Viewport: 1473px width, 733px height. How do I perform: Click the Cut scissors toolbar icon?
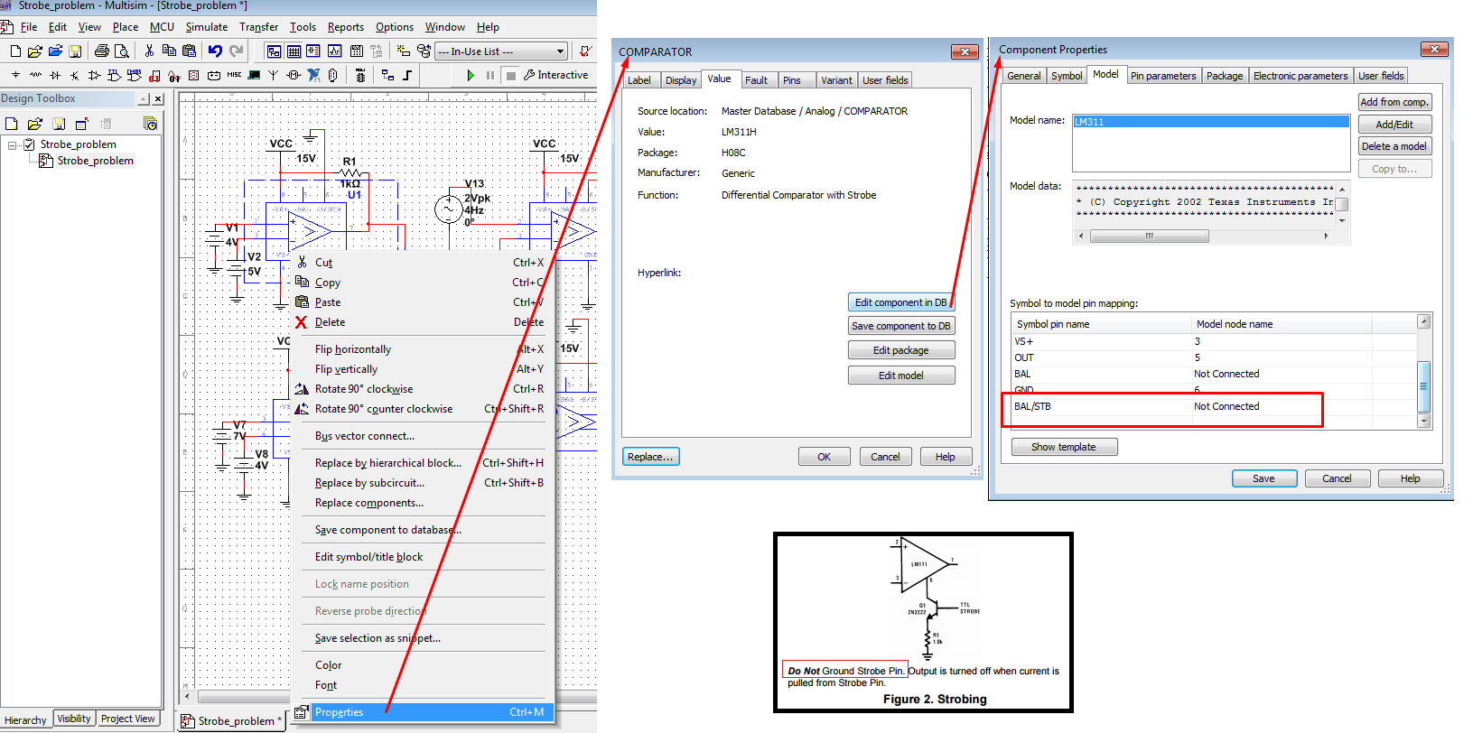pos(149,51)
